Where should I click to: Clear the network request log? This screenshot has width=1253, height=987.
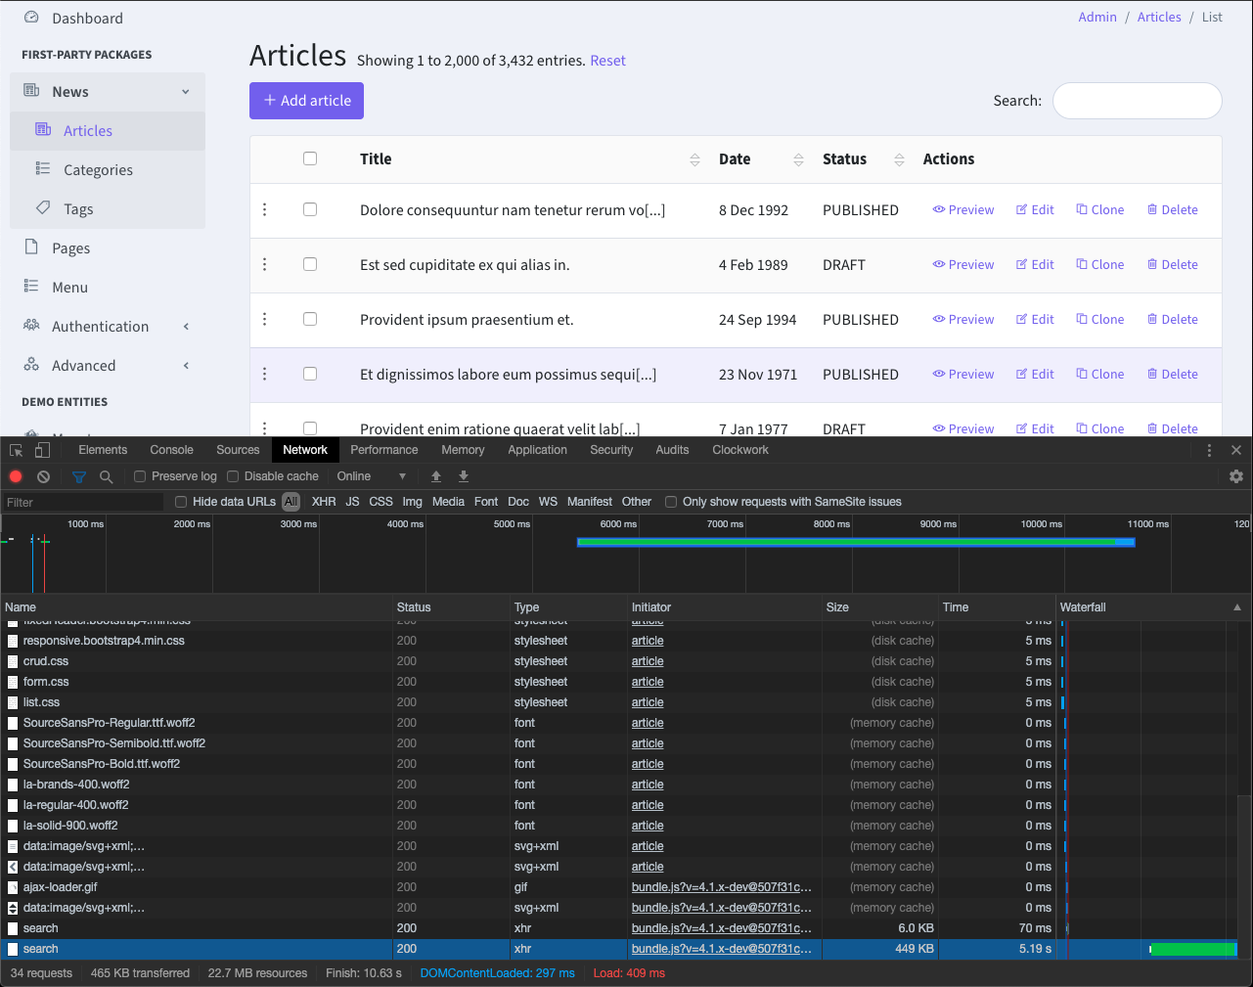42,475
